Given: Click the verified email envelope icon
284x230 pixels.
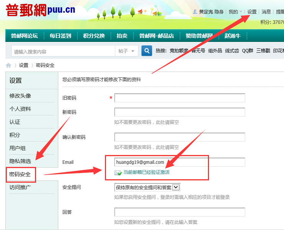Looking at the screenshot, I should click(x=118, y=173).
